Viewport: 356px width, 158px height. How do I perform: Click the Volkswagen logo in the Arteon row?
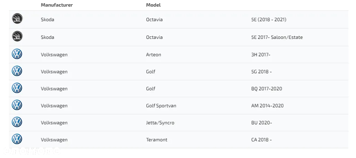coord(17,54)
